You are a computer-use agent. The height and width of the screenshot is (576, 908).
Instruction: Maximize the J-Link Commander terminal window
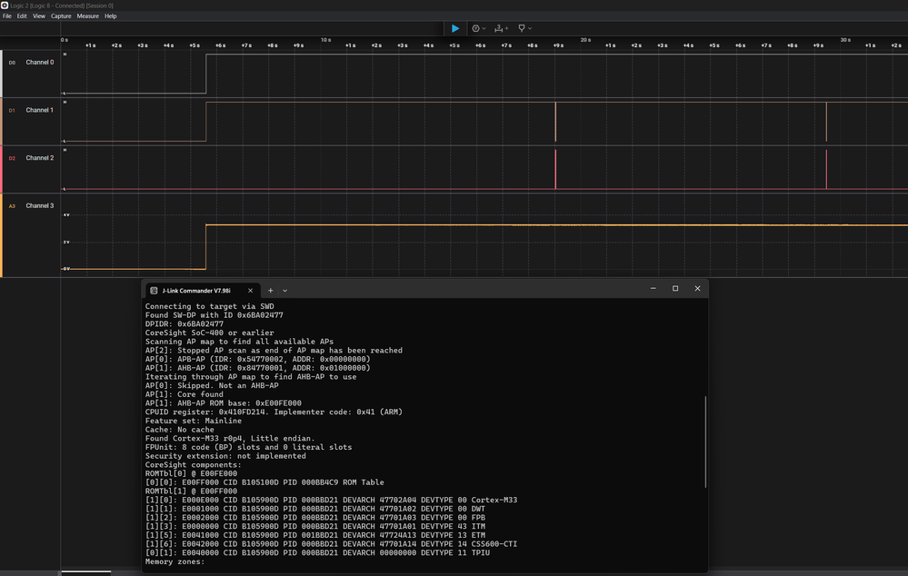click(x=675, y=289)
